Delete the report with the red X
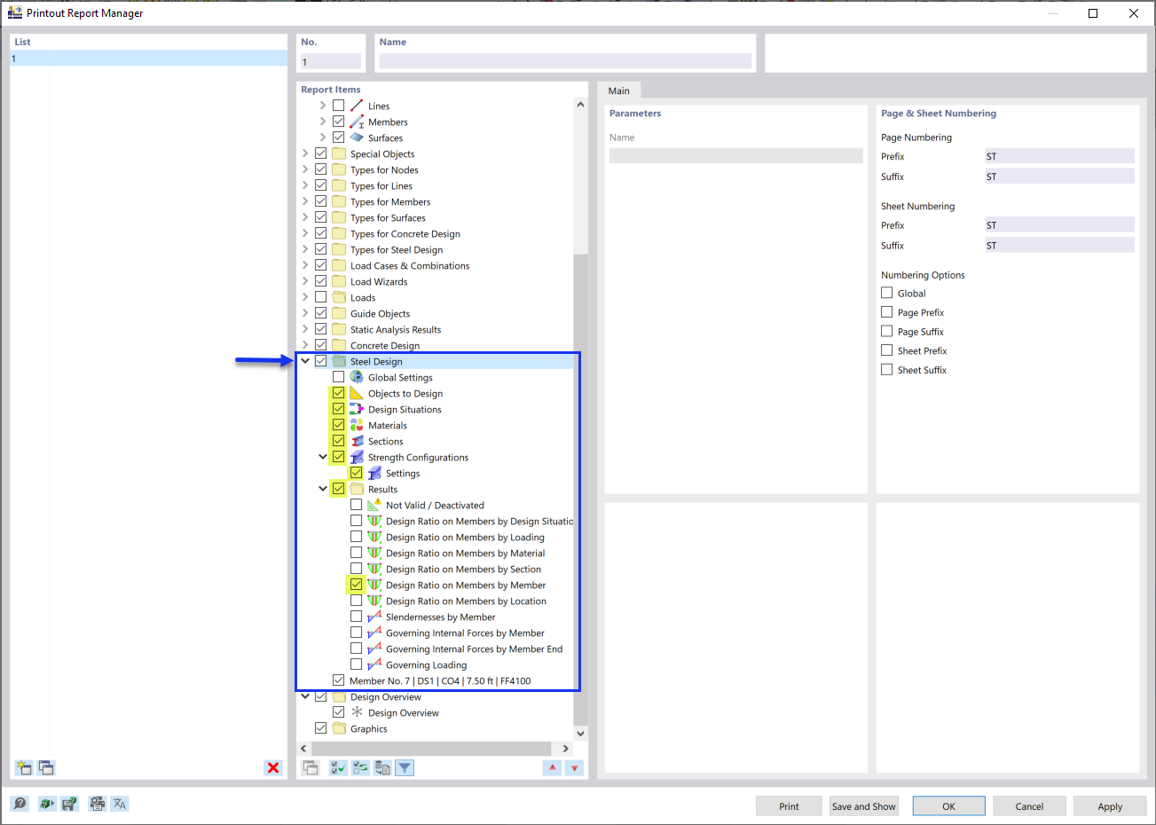The height and width of the screenshot is (825, 1156). point(274,767)
